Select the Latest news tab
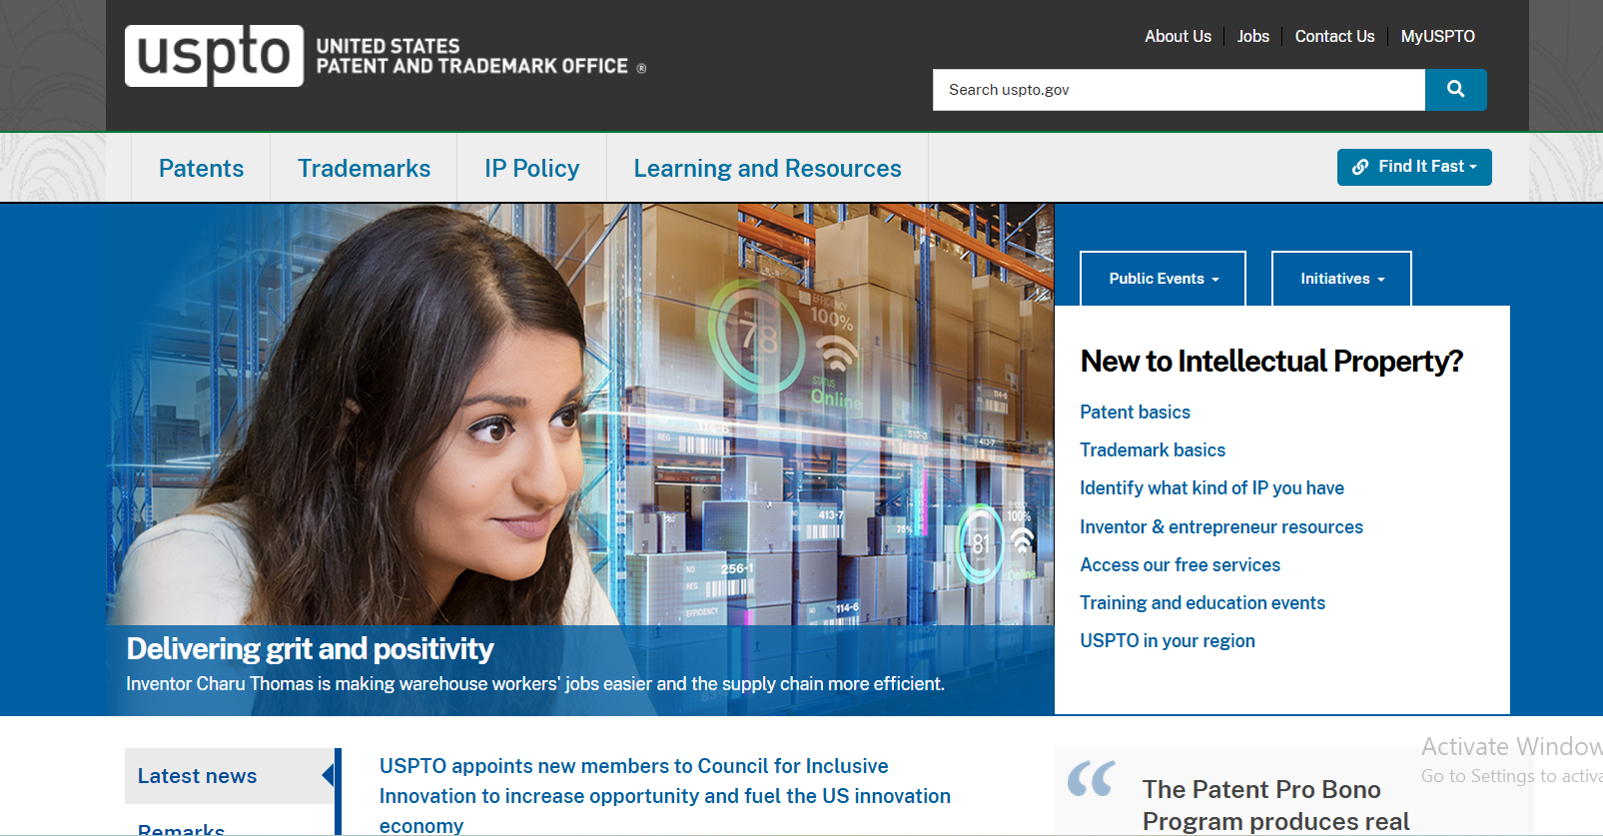 (x=230, y=776)
